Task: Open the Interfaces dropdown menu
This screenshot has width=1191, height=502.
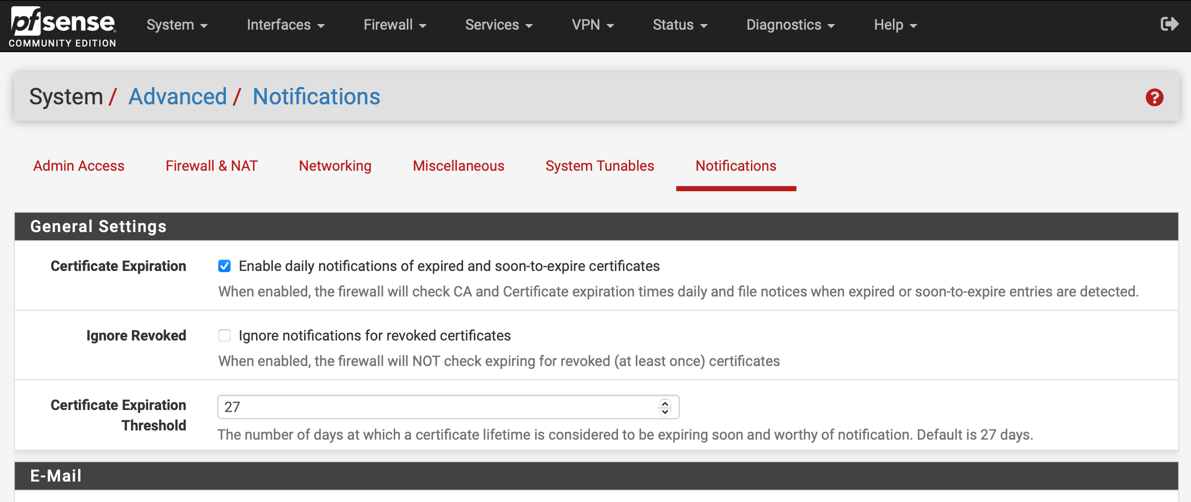Action: tap(285, 25)
